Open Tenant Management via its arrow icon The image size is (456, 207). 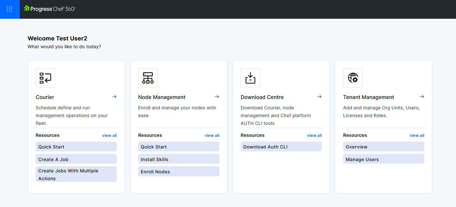tap(422, 96)
